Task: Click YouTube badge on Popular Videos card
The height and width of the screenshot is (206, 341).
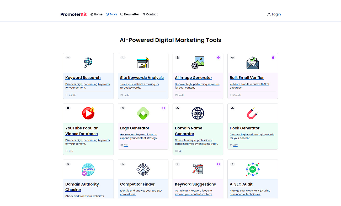Action: coord(68,108)
